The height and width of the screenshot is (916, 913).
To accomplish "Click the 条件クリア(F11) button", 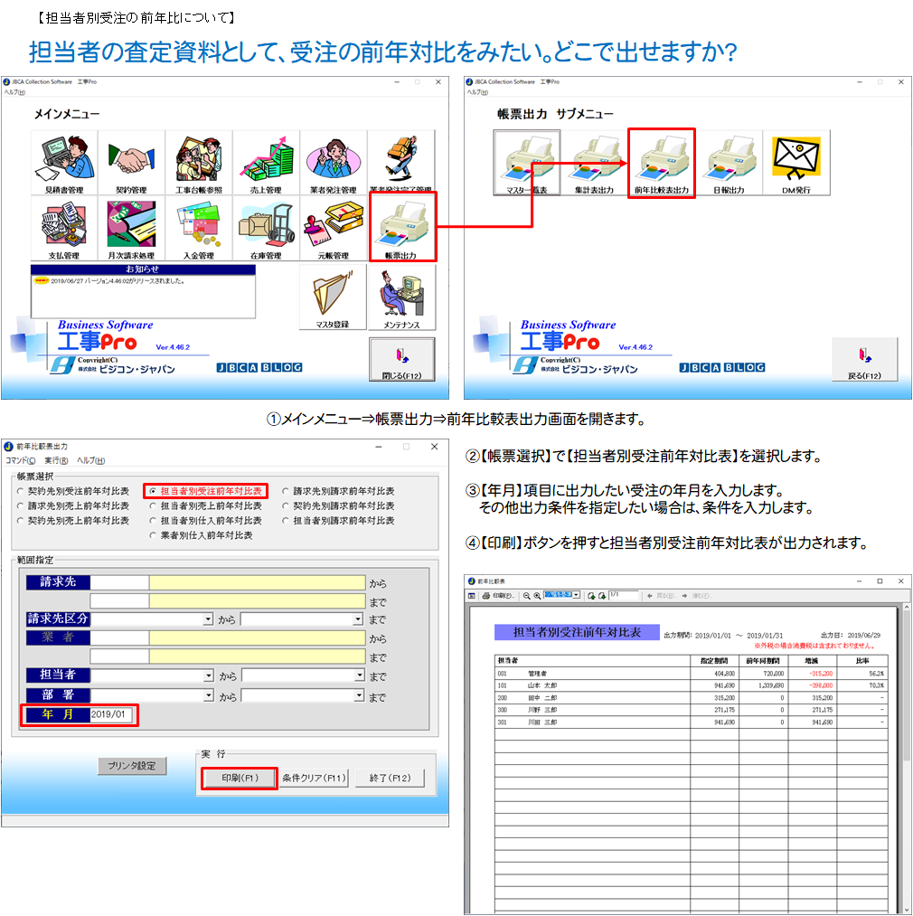I will pos(314,778).
